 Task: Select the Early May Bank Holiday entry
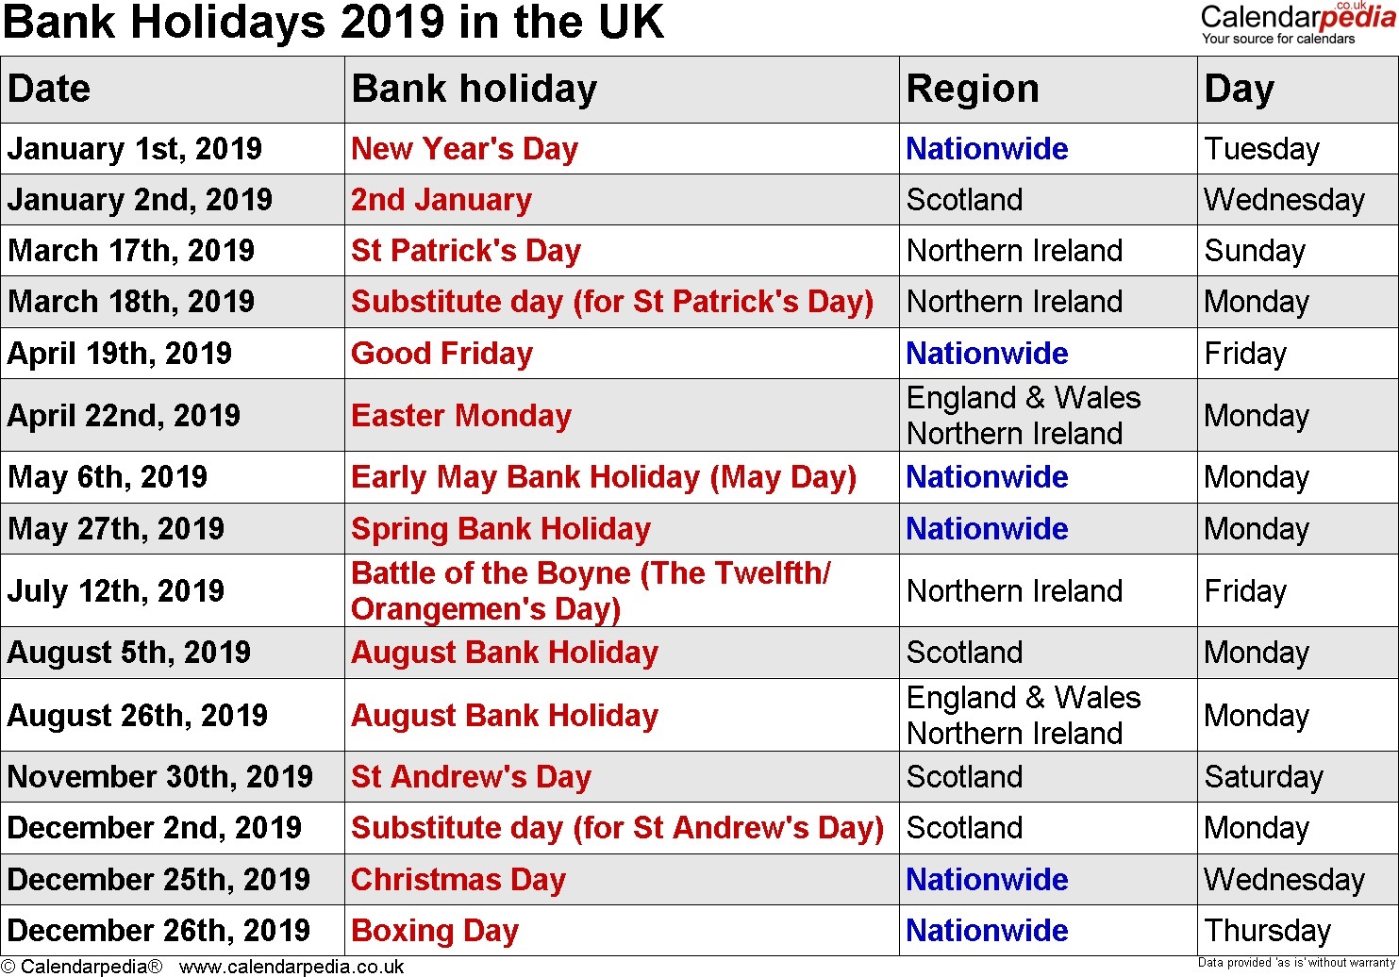[x=604, y=477]
